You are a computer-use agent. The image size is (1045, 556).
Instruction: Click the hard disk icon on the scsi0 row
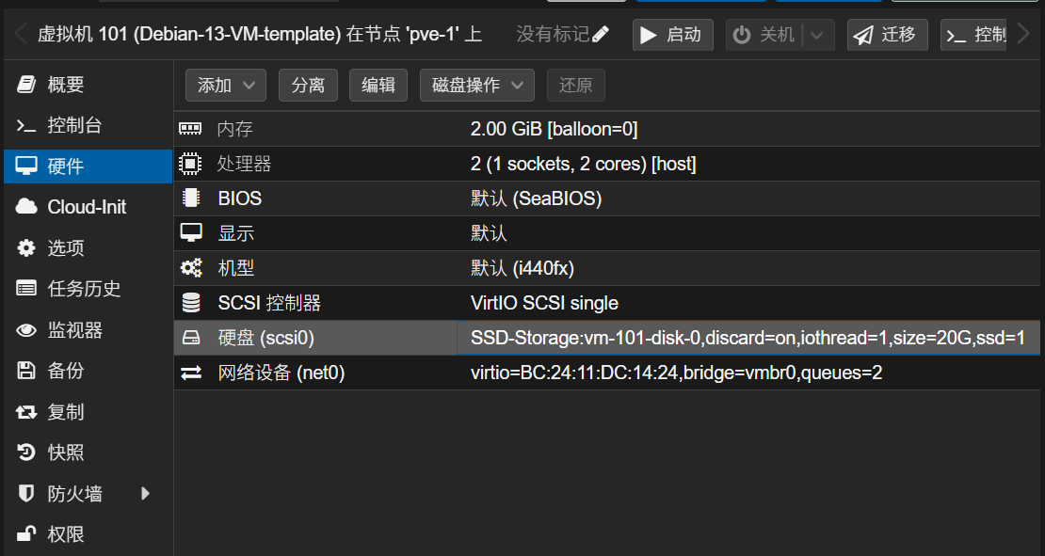pos(191,337)
